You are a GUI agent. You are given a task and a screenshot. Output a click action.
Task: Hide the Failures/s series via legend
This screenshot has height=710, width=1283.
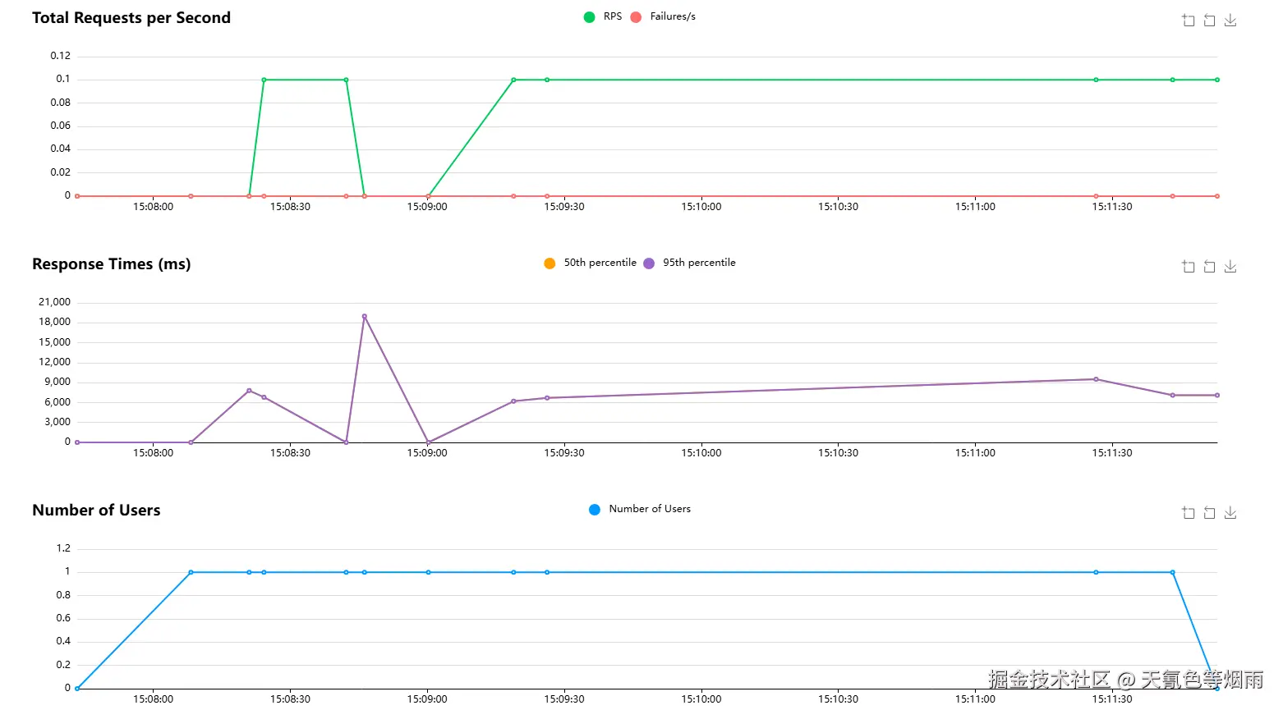(663, 16)
